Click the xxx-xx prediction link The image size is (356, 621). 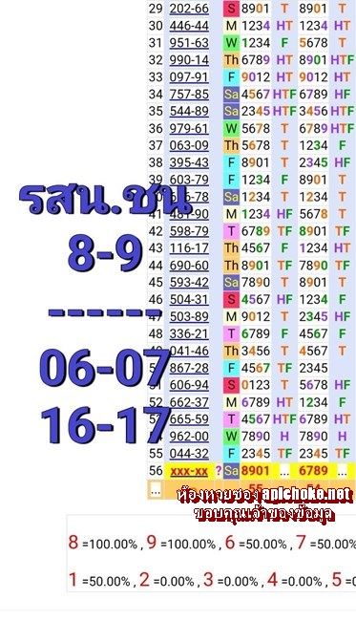click(189, 471)
